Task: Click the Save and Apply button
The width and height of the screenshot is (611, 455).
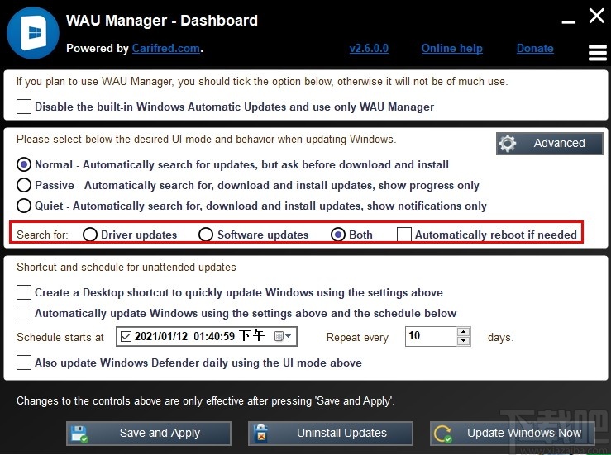Action: pos(149,434)
